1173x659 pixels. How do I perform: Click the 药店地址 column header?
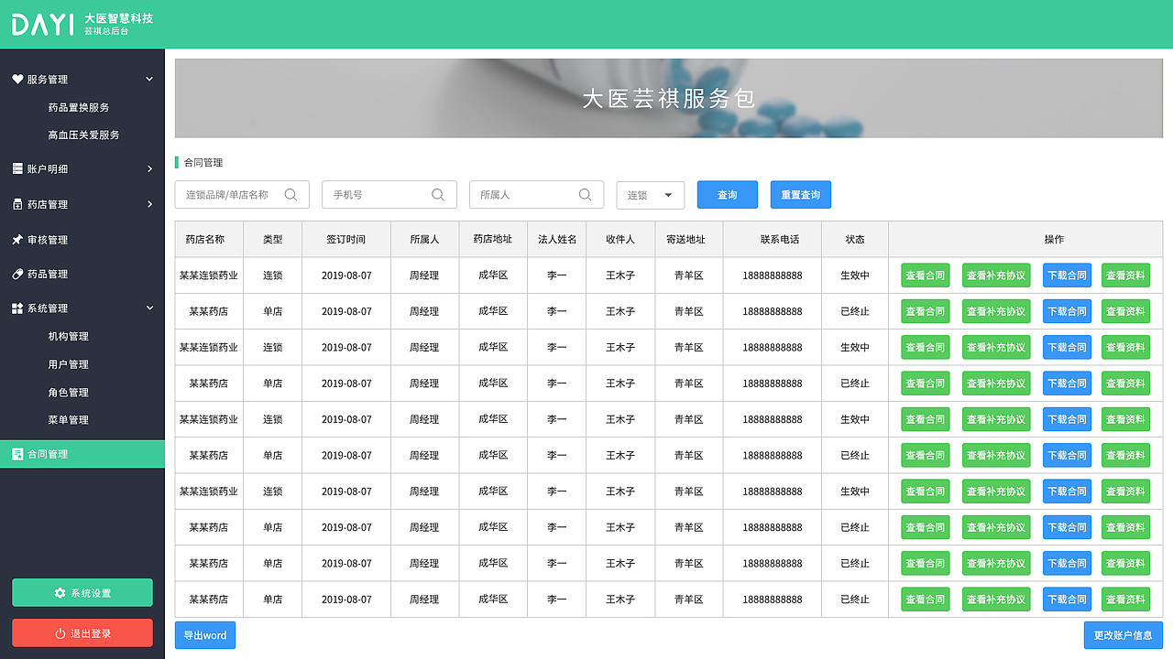pos(493,239)
